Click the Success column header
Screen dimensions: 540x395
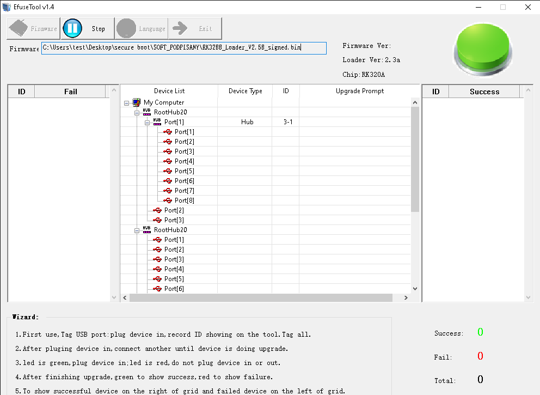tap(484, 91)
